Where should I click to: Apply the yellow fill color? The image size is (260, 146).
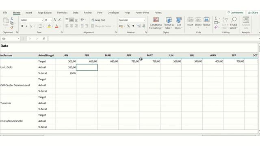[49, 26]
